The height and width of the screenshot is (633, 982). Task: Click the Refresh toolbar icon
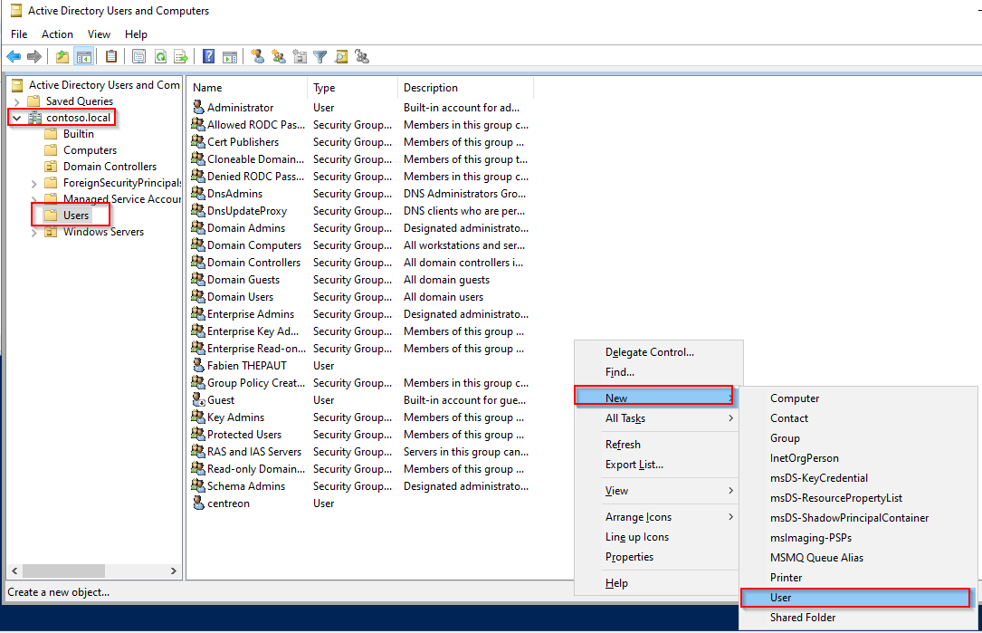point(160,57)
